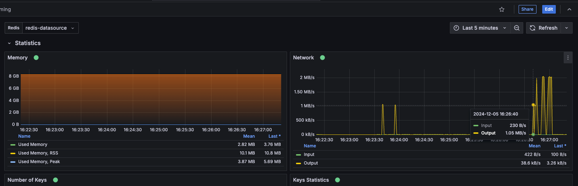Star this dashboard as a favorite
The width and height of the screenshot is (578, 186).
(502, 9)
